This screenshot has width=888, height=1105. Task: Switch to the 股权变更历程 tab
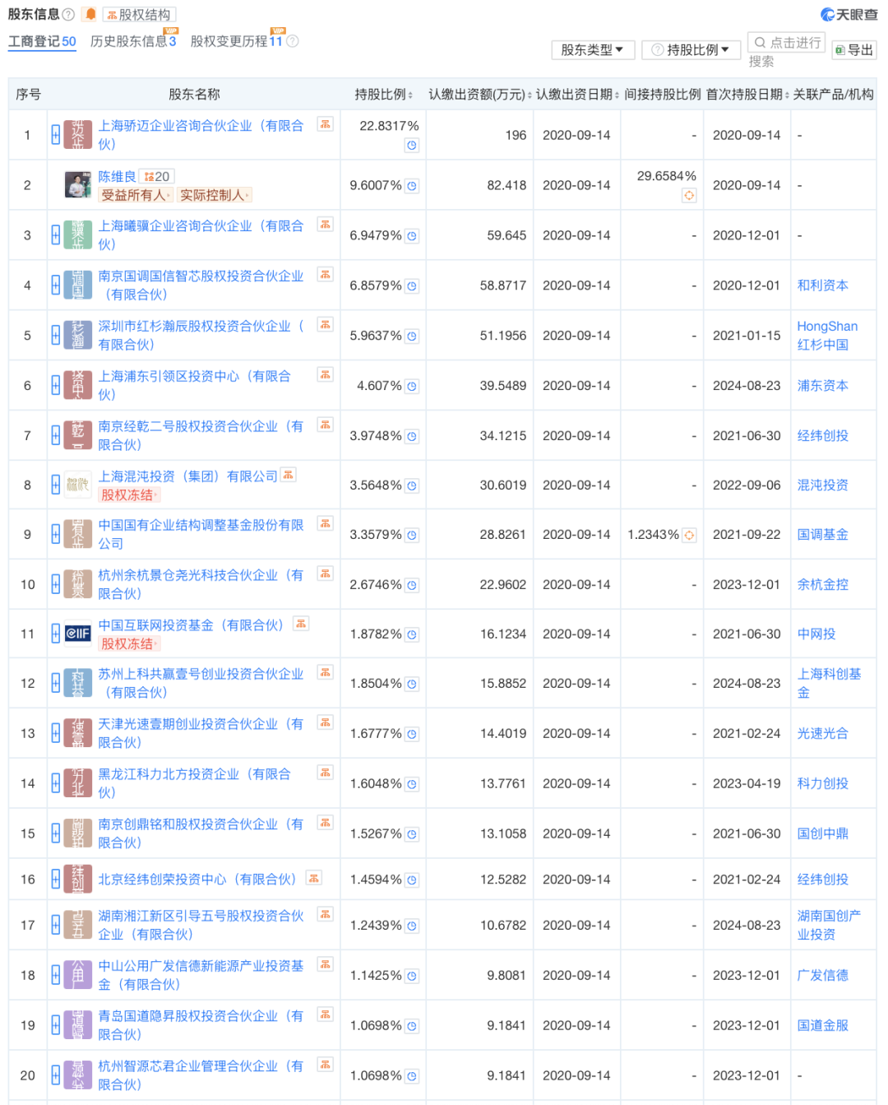(234, 40)
